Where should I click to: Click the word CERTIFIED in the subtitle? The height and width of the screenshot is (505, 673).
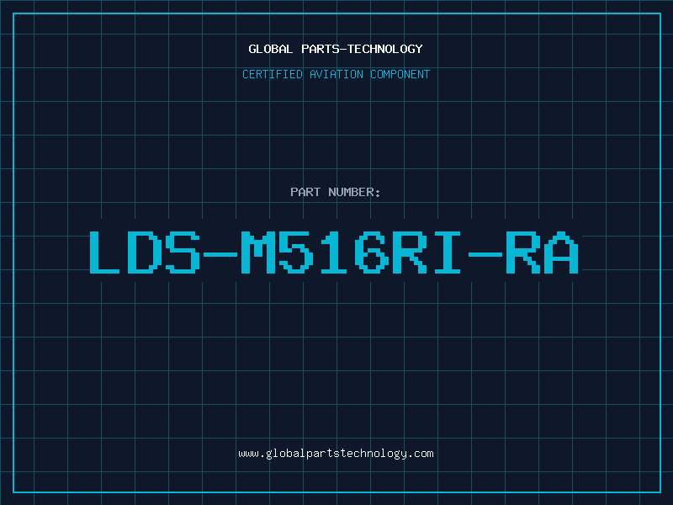coord(273,74)
